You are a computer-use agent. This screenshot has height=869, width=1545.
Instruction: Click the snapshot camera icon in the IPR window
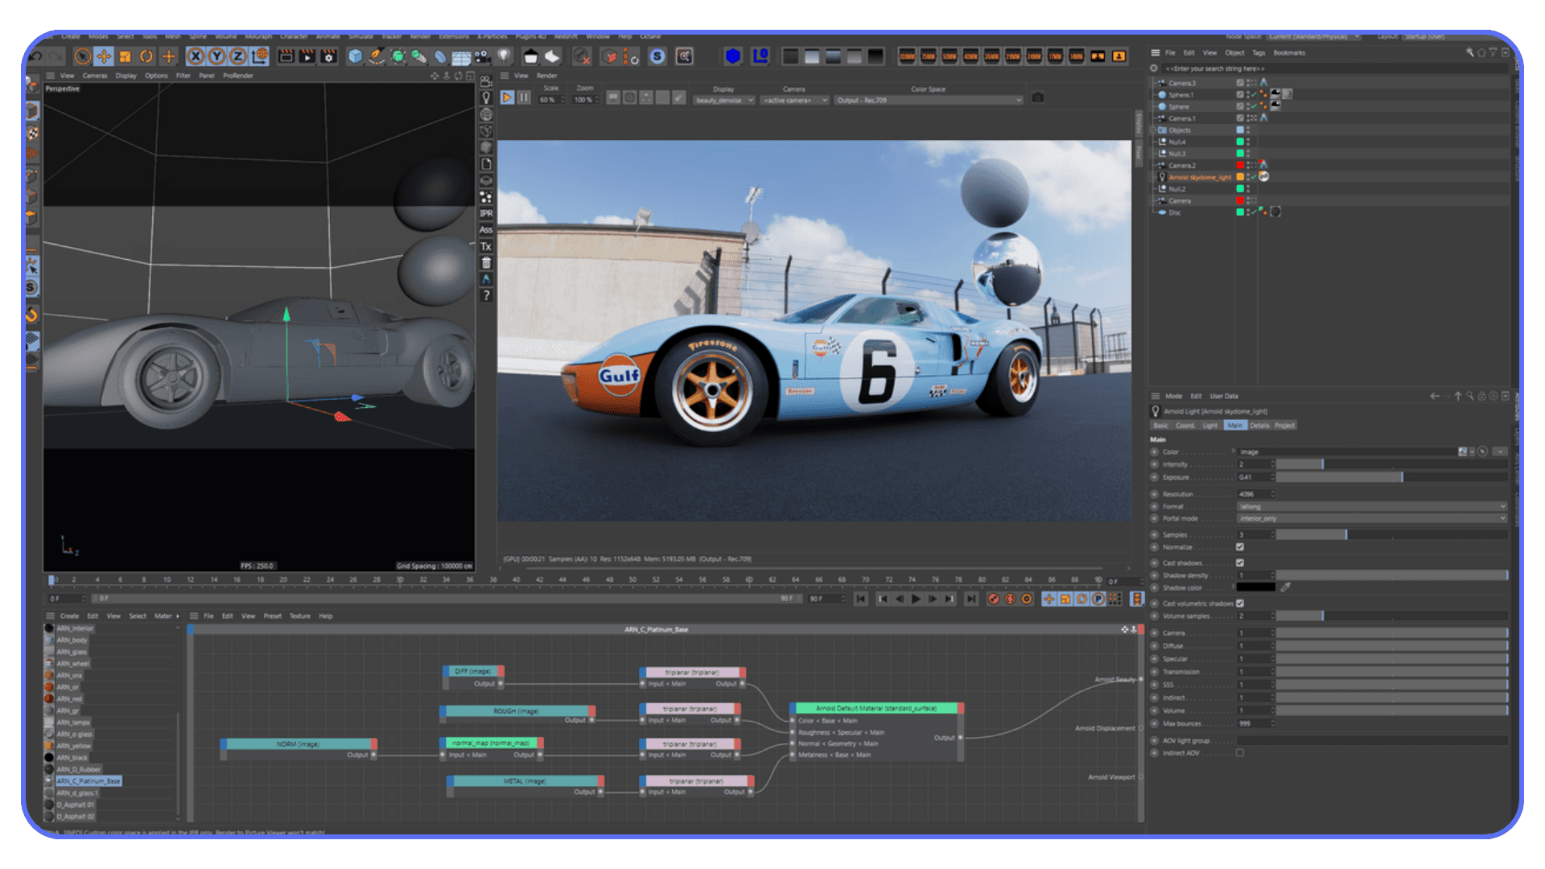tap(1038, 97)
